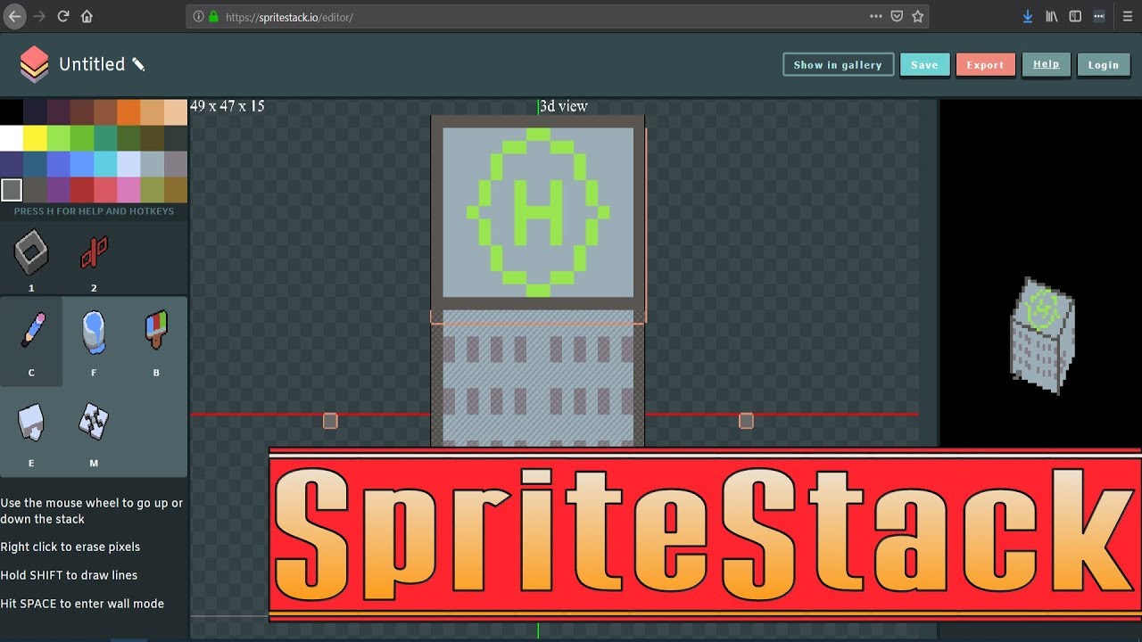The height and width of the screenshot is (642, 1142).
Task: Choose the red mirror icon labeled 2
Action: click(x=94, y=254)
